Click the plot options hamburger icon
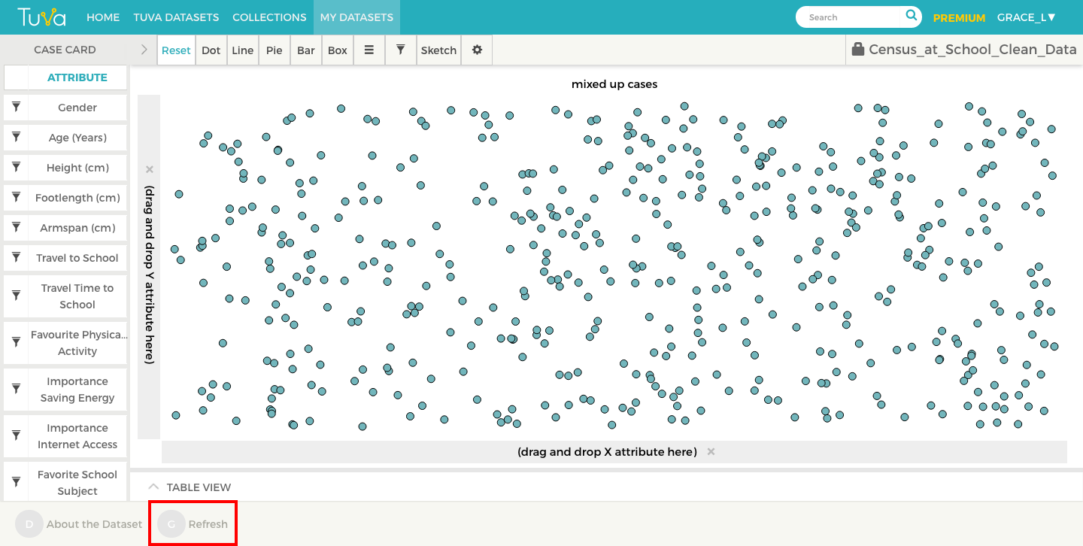 coord(369,50)
